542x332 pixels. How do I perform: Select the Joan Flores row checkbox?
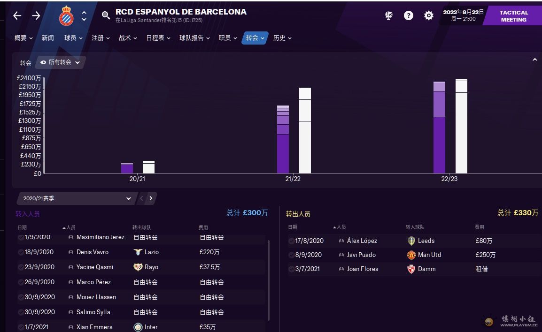(x=291, y=269)
